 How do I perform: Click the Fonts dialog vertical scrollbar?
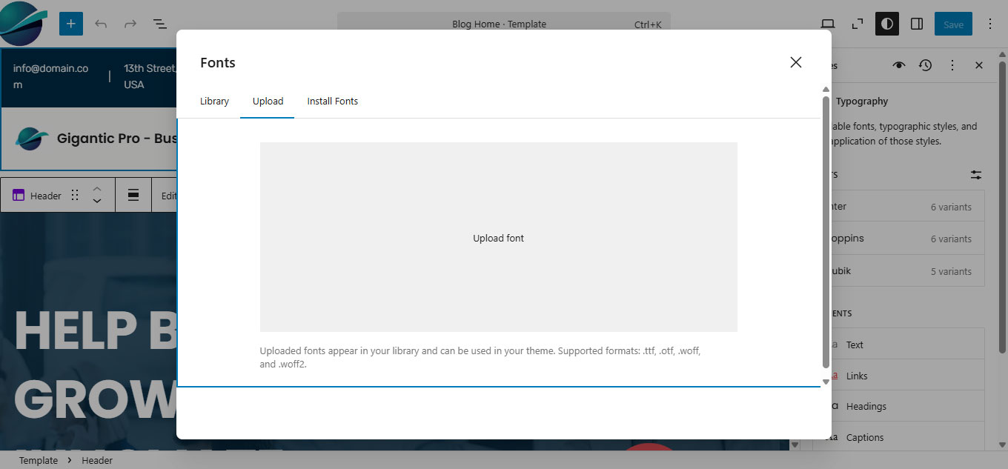coord(826,230)
